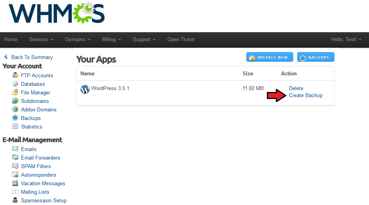
Task: Expand the Support menu
Action: (144, 40)
